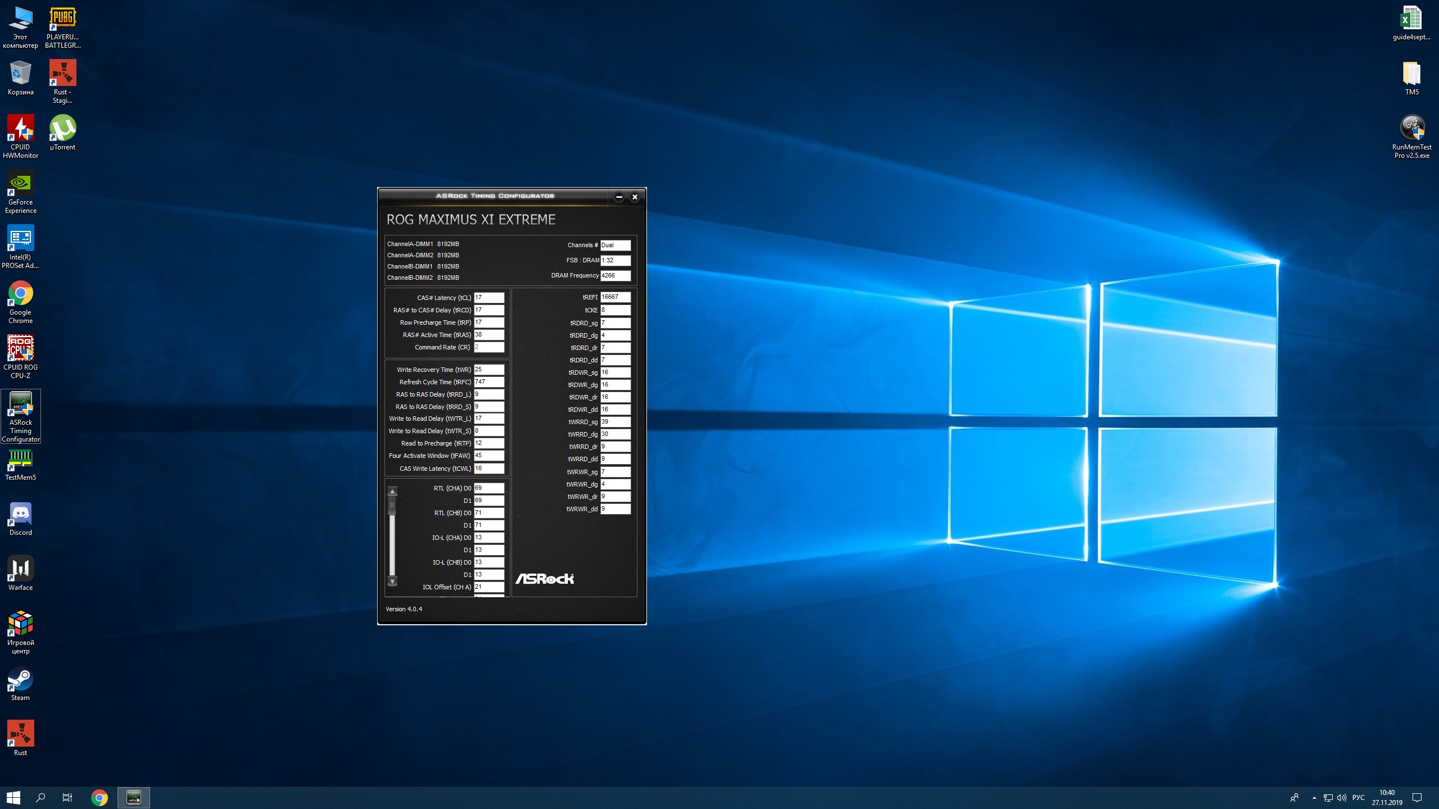Launch CPUID ROG CPU-Z shortcut

coord(21,357)
